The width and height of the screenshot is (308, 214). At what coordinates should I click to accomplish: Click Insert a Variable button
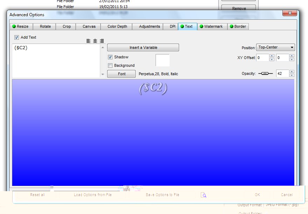pyautogui.click(x=143, y=47)
